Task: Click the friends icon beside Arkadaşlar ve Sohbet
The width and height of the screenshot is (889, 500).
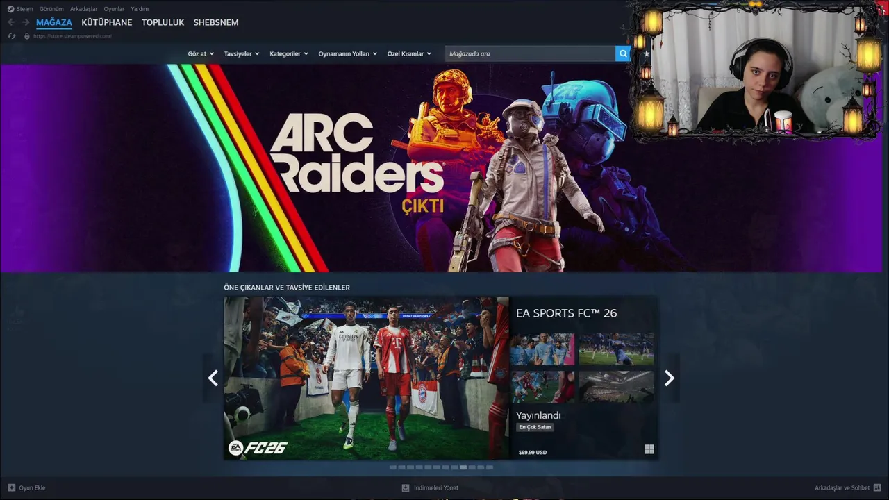Action: click(877, 487)
